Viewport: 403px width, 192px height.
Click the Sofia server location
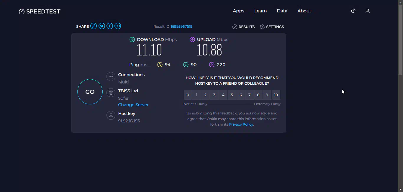123,98
